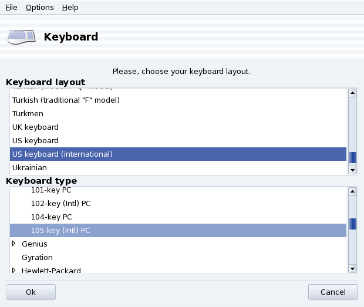
Task: Expand the Hewlett-Packard keyboard group
Action: [x=14, y=270]
